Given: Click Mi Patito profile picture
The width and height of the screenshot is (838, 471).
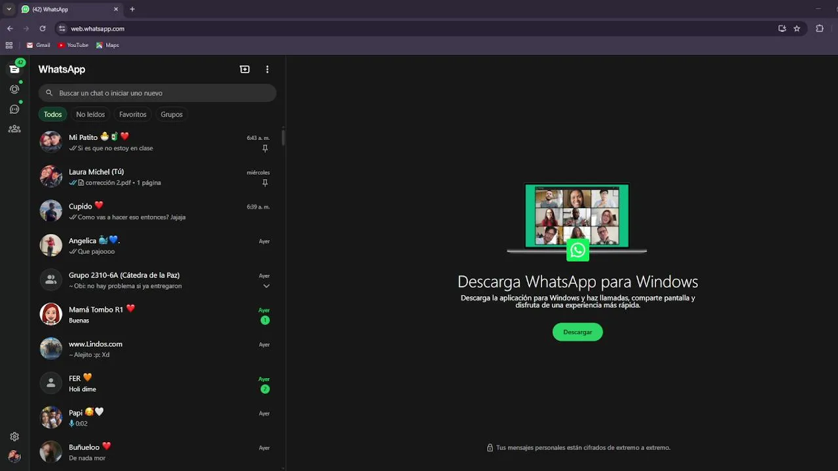Looking at the screenshot, I should pyautogui.click(x=51, y=142).
